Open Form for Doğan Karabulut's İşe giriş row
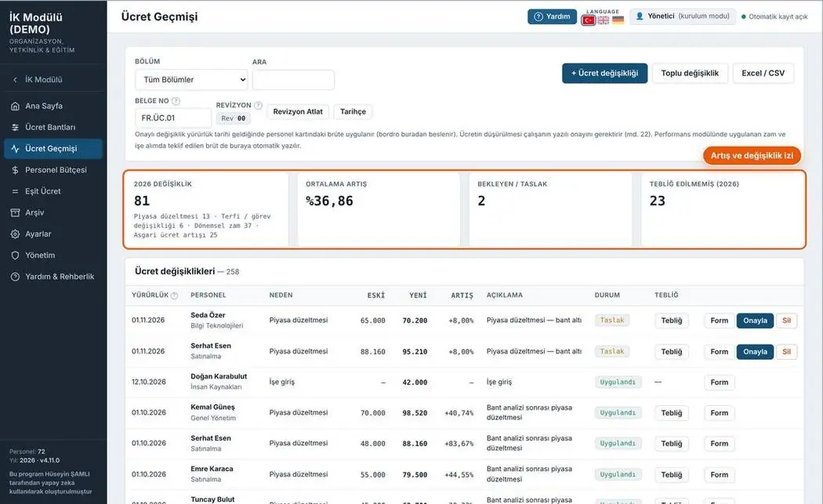The height and width of the screenshot is (504, 823). coord(719,383)
